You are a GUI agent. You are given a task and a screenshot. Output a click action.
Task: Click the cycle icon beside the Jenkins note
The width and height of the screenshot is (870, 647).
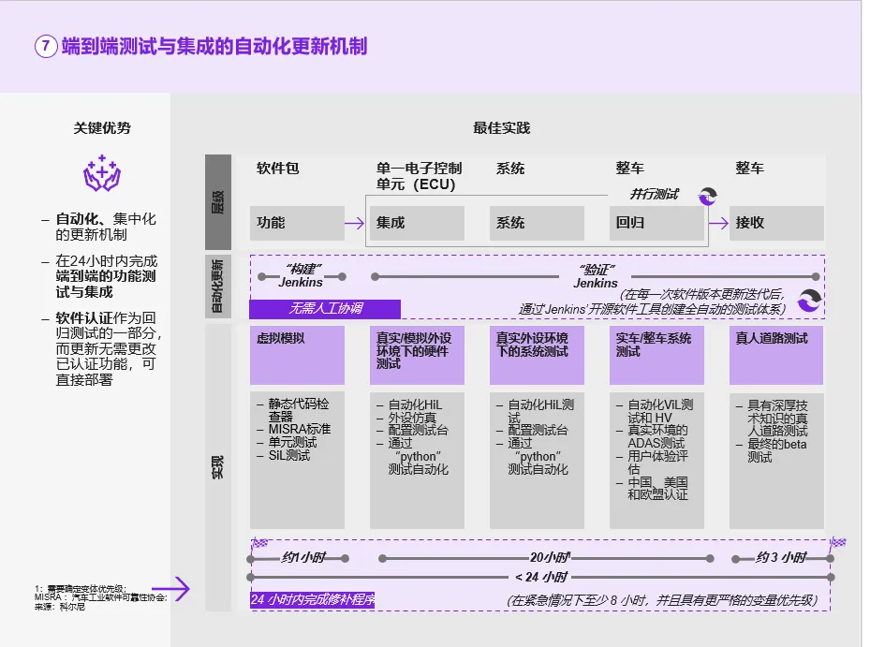(808, 300)
